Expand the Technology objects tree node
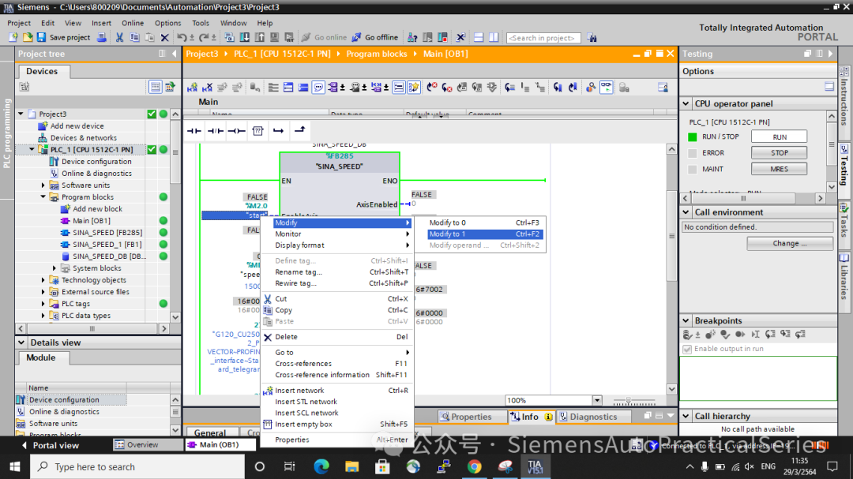 click(x=43, y=280)
